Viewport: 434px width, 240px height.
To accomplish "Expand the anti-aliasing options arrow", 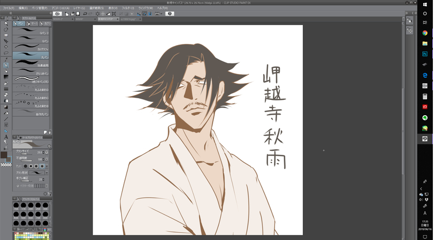I will [x=47, y=166].
